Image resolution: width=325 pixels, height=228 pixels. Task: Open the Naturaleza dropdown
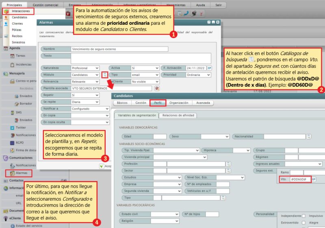[x=84, y=68]
